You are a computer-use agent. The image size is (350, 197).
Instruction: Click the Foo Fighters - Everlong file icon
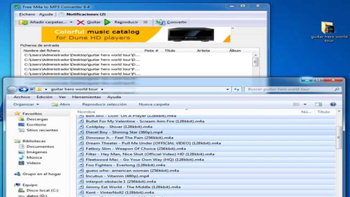[81, 165]
